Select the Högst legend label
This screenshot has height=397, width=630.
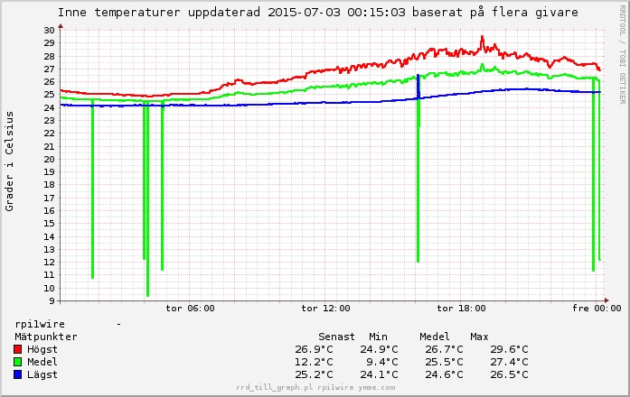tap(43, 349)
